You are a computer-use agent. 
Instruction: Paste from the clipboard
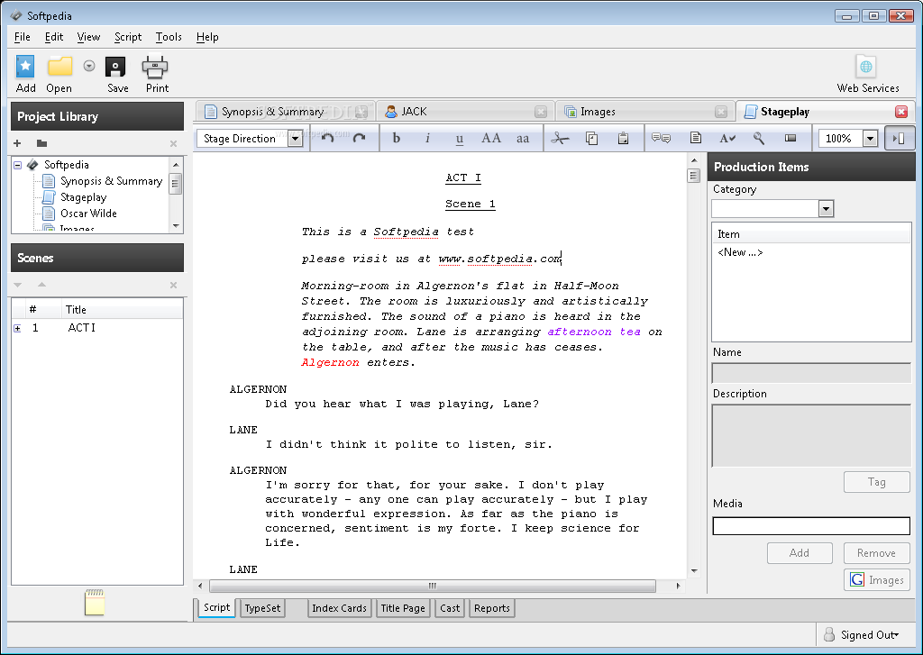(x=623, y=138)
